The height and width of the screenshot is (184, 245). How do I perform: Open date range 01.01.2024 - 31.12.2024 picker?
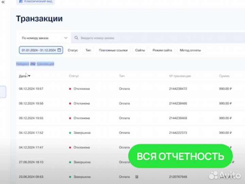coord(41,50)
